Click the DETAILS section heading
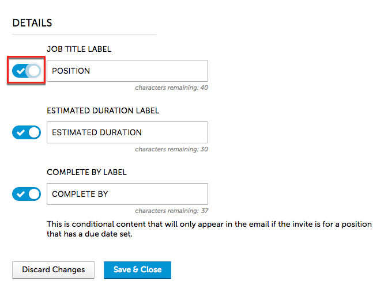 [32, 23]
